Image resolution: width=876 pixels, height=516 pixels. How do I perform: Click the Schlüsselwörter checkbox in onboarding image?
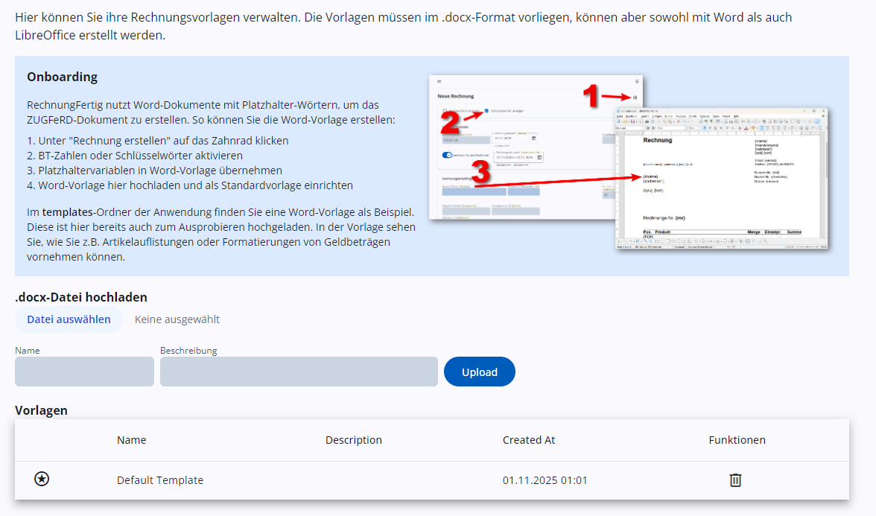486,111
